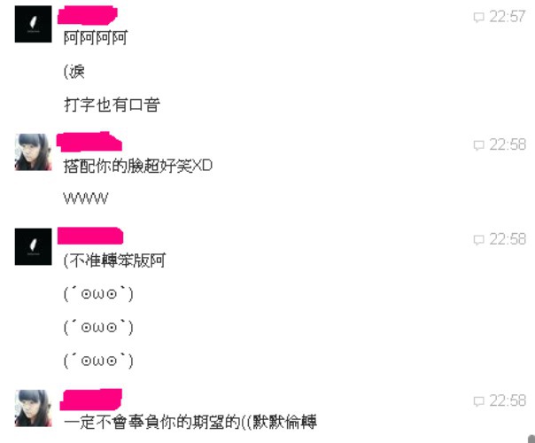Click the pink-covered username above 阿阿阿阿

[88, 16]
